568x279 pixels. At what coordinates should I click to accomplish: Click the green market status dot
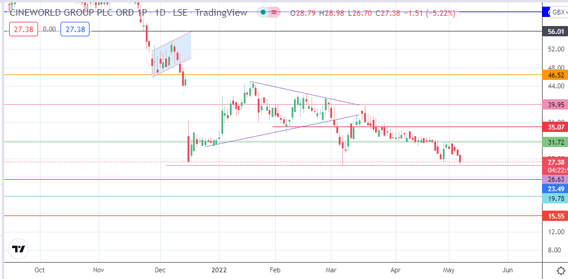(x=263, y=13)
